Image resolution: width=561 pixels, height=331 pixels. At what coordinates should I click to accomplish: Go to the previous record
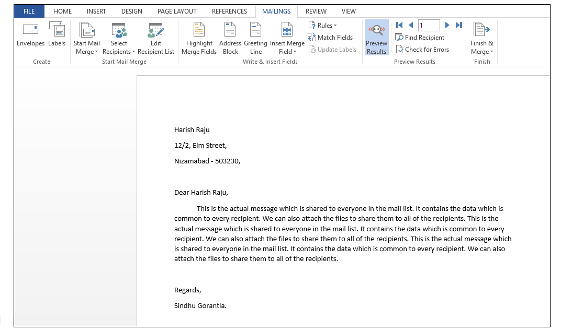pyautogui.click(x=411, y=25)
